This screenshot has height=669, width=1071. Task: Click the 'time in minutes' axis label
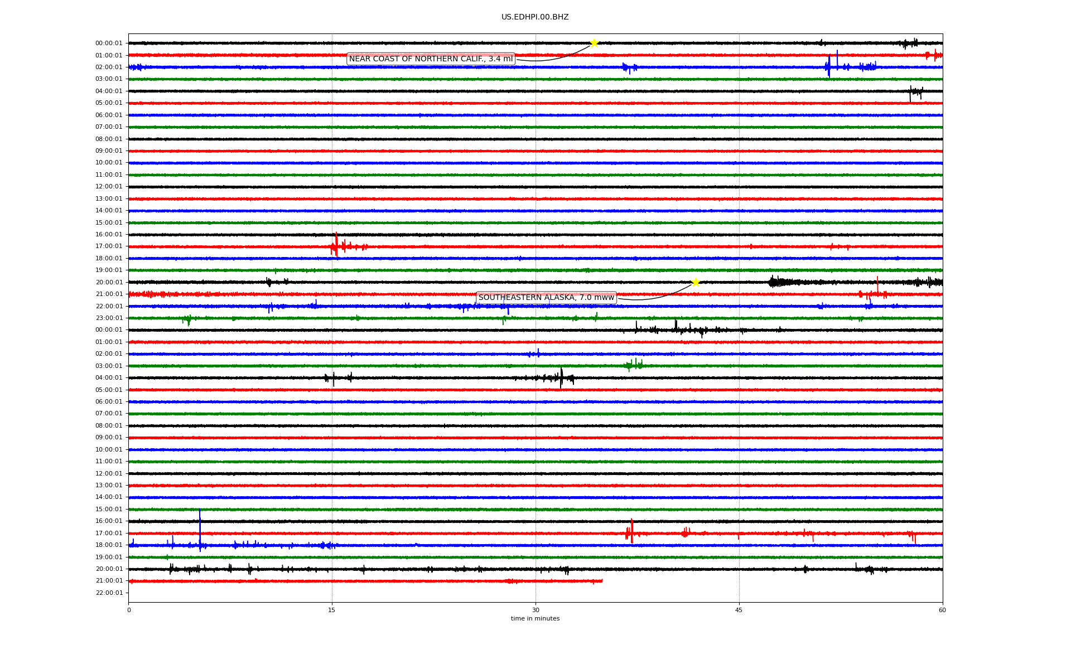tap(535, 618)
